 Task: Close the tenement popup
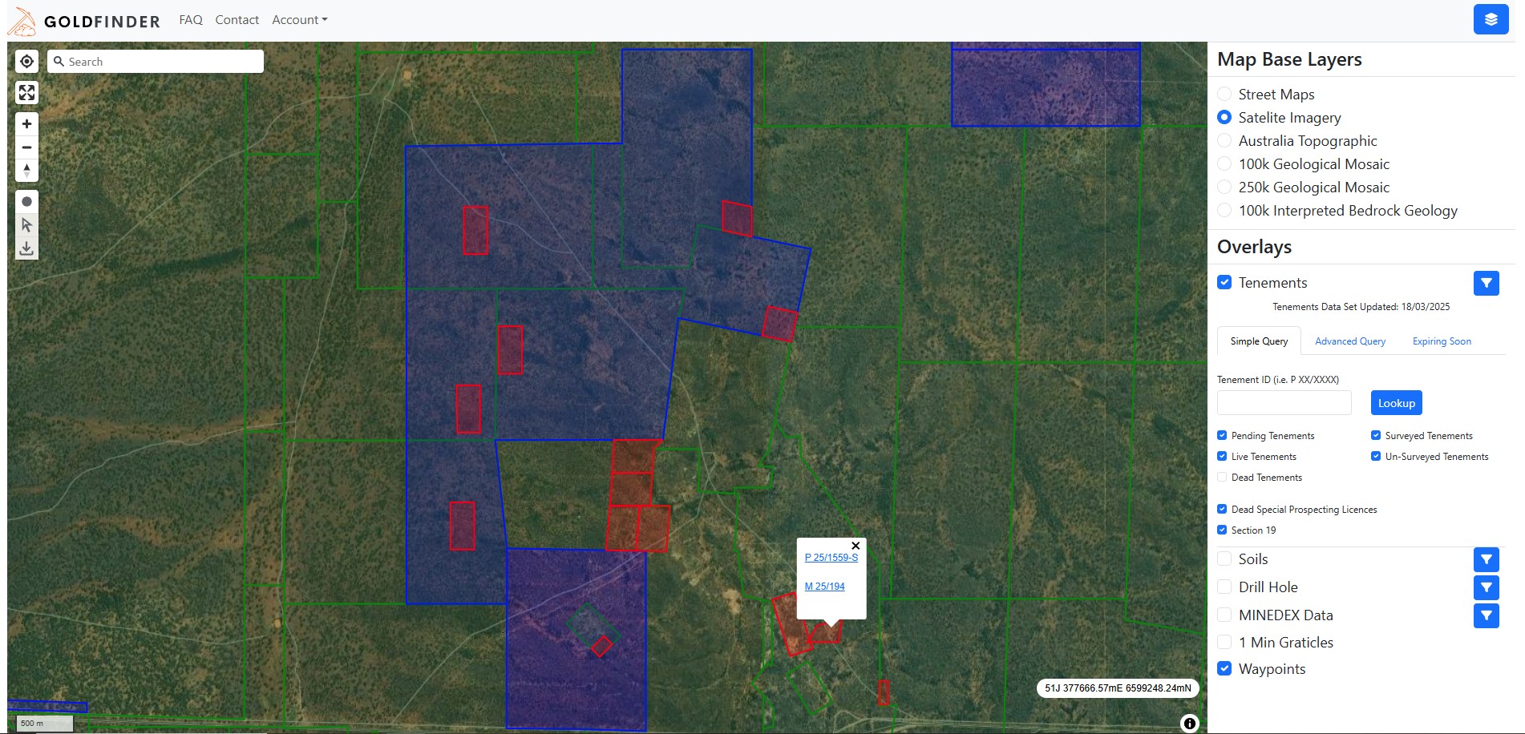click(856, 546)
